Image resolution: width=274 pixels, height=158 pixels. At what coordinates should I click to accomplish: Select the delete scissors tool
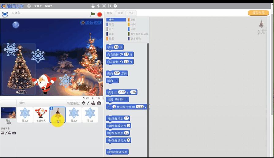[99, 6]
